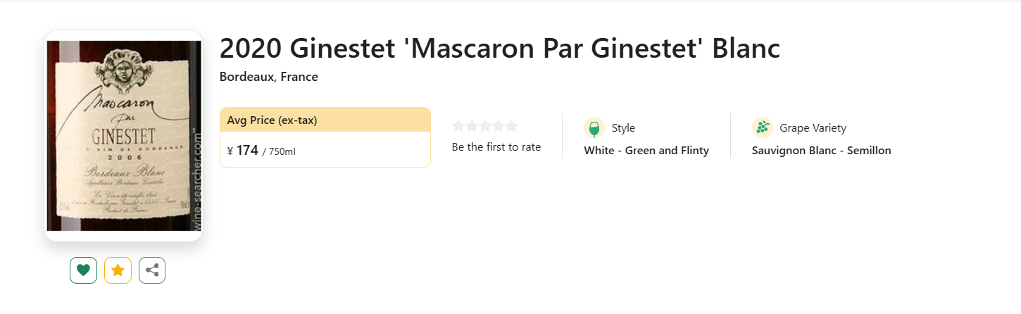The height and width of the screenshot is (314, 1021).
Task: Click the Grape Variety label
Action: pyautogui.click(x=813, y=128)
